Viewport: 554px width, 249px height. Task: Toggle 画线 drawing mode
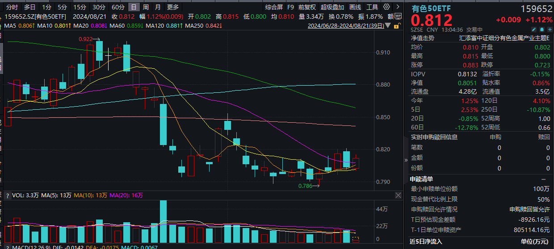(355, 7)
